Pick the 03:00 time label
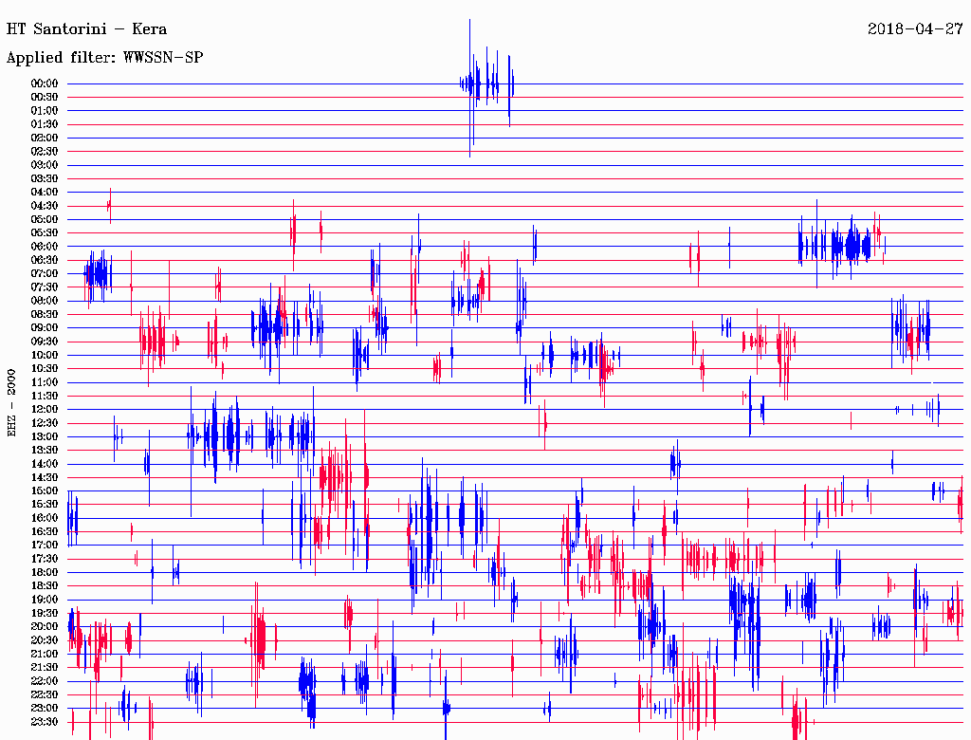The height and width of the screenshot is (740, 971). click(45, 165)
